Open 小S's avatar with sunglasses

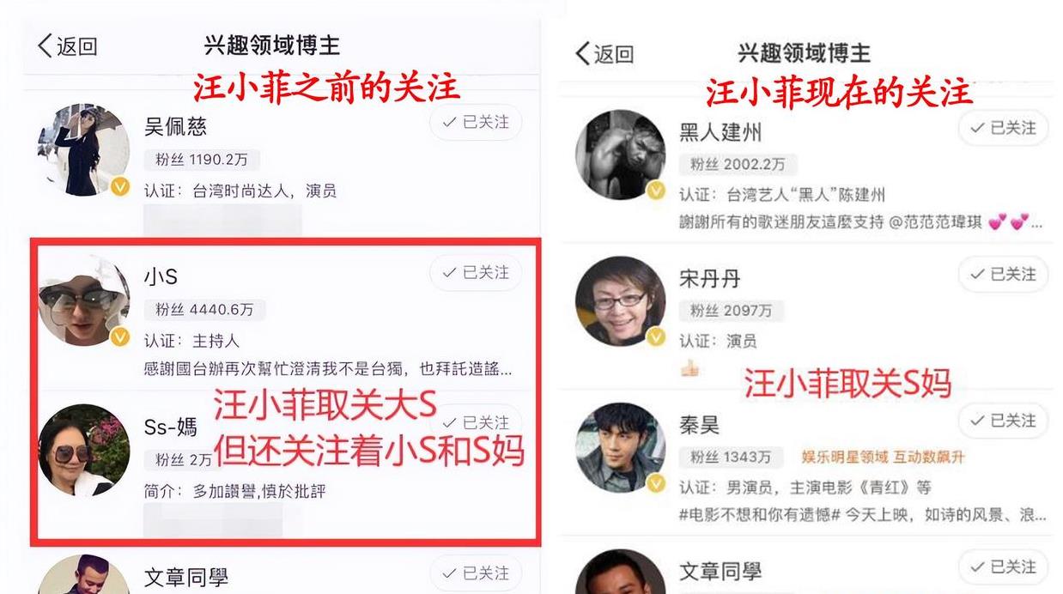point(83,300)
